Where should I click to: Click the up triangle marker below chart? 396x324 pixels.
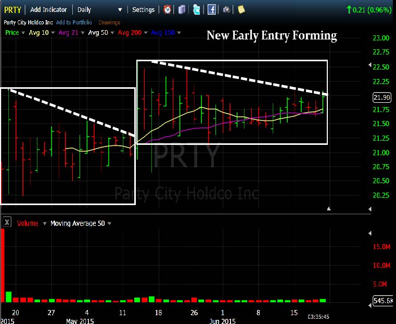[x=328, y=209]
